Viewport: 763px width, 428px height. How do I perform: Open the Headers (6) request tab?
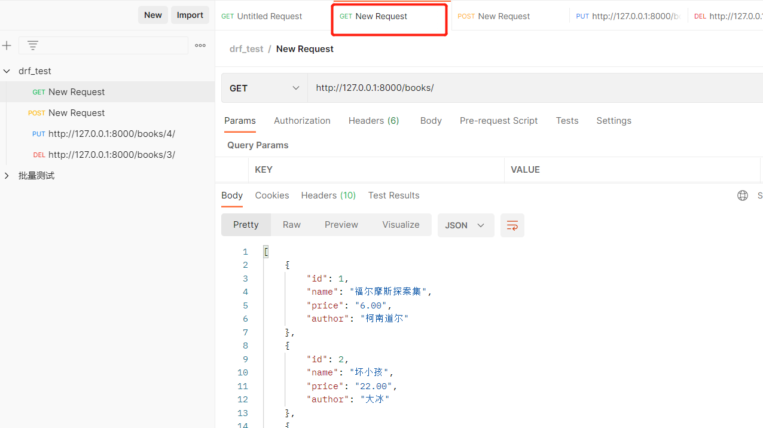(374, 121)
